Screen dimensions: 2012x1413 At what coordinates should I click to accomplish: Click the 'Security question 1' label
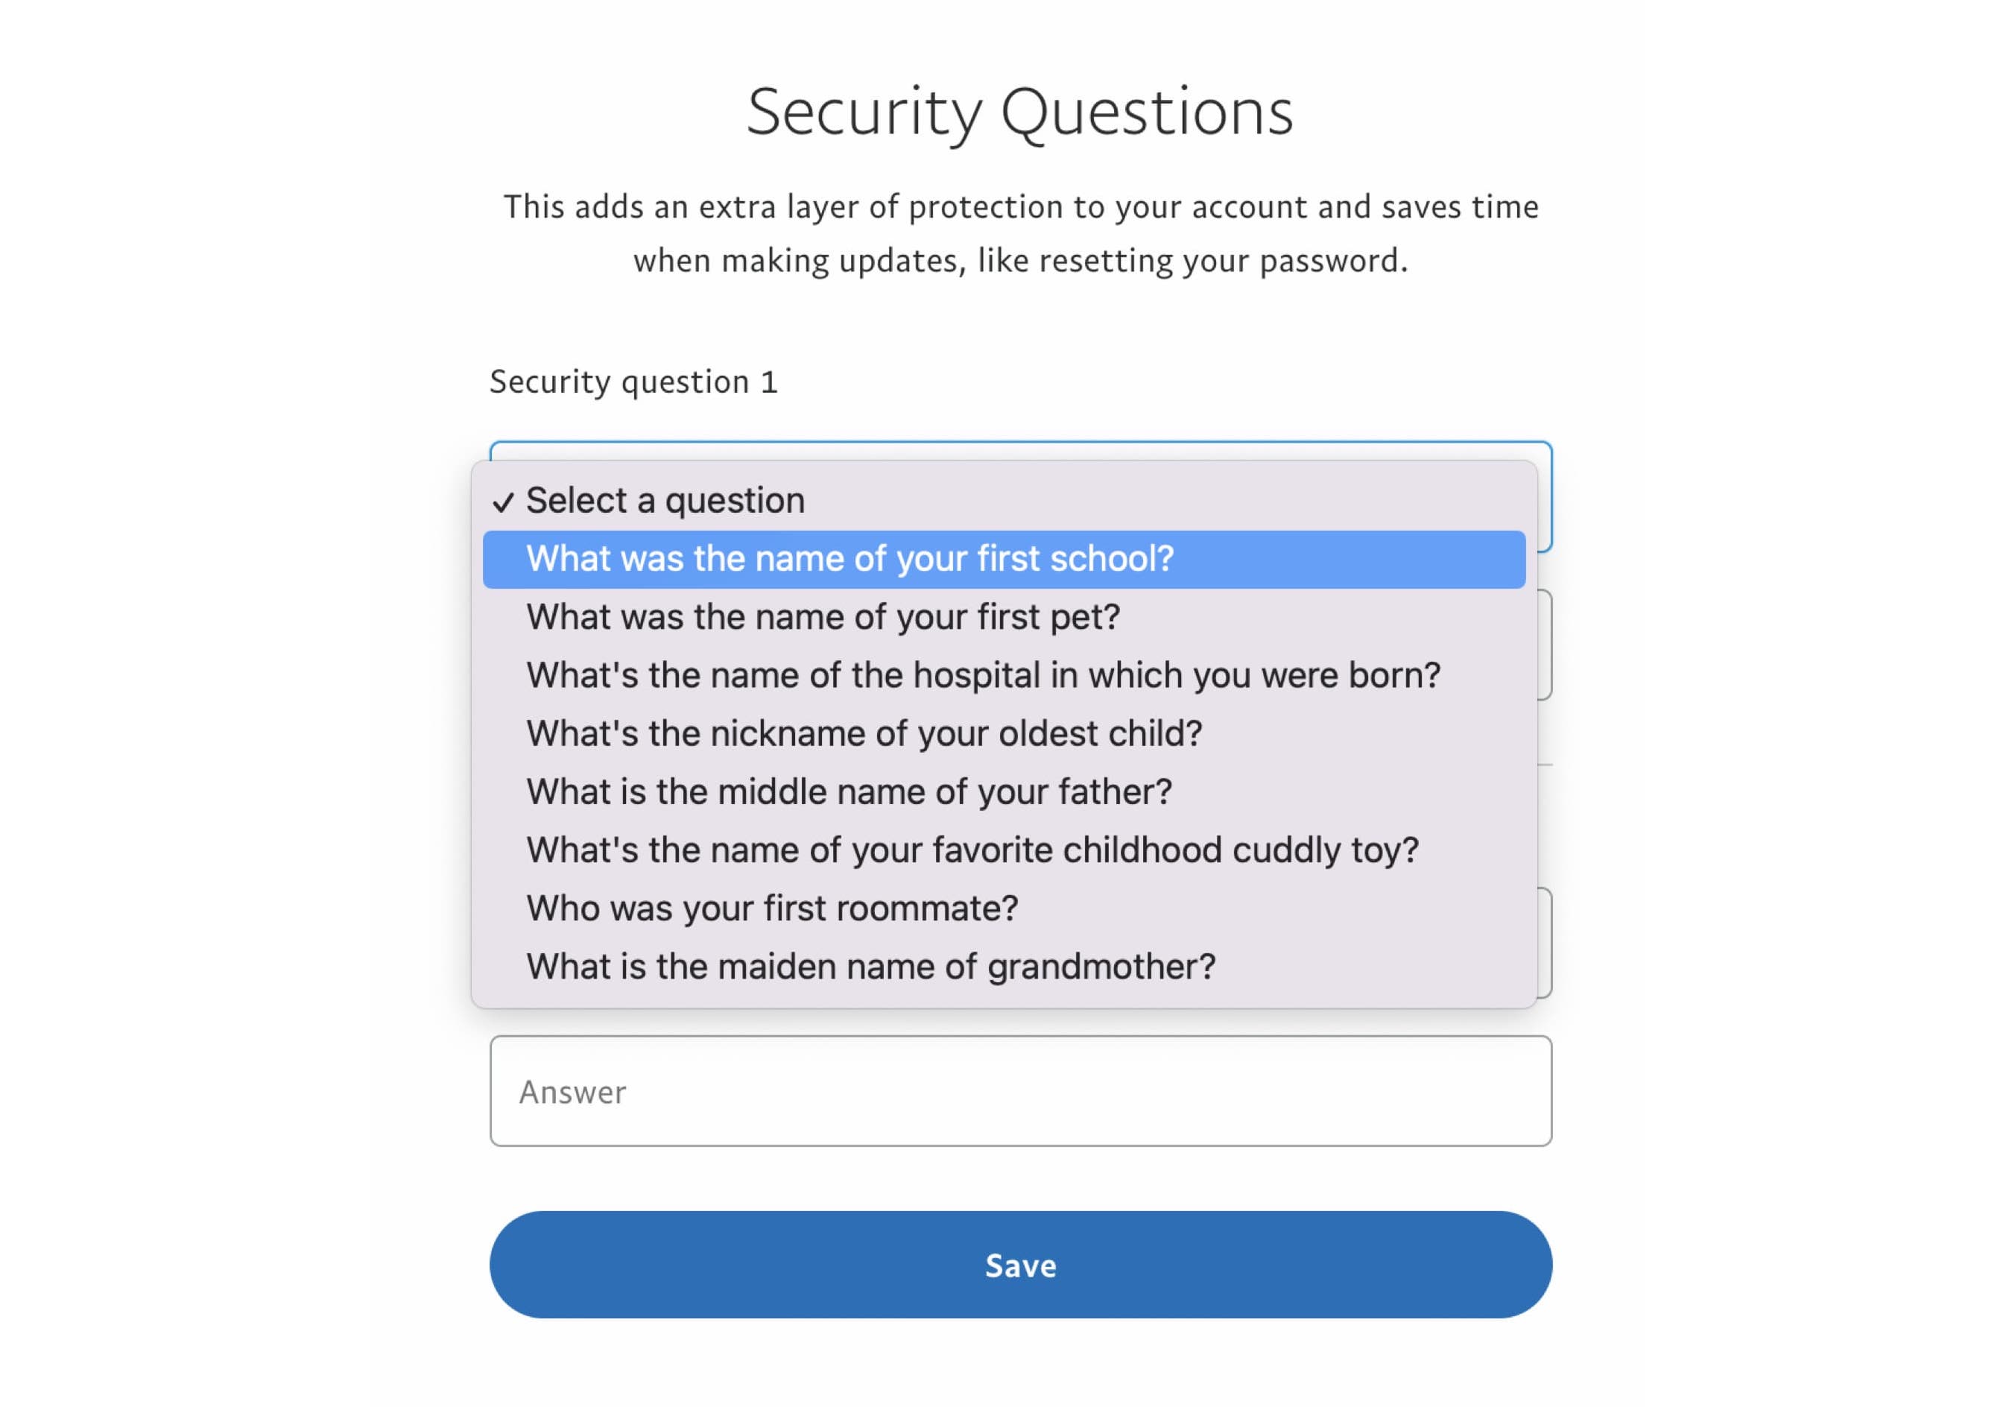click(x=634, y=380)
